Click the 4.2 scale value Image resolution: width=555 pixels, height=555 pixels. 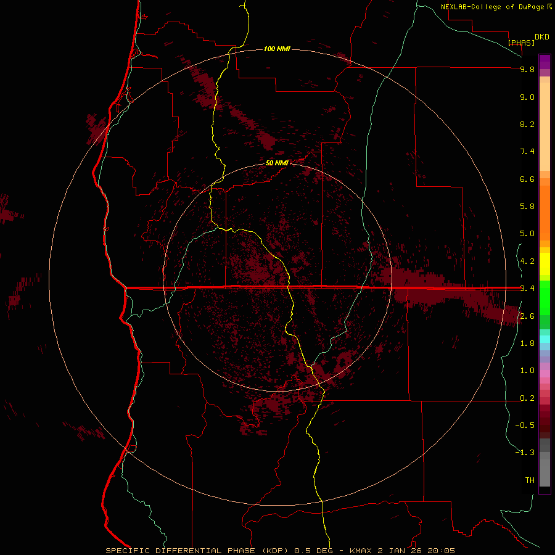[x=527, y=261]
